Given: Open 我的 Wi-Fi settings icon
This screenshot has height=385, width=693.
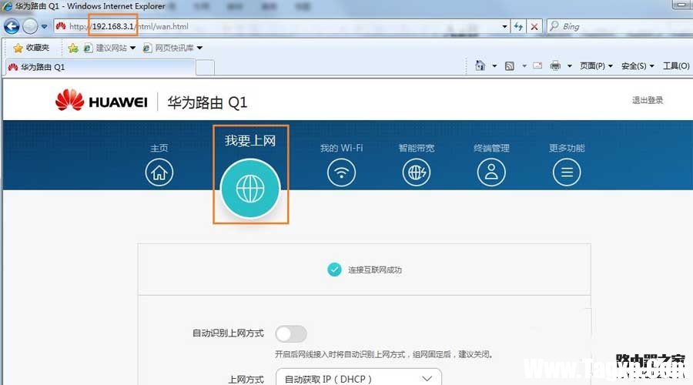Looking at the screenshot, I should pyautogui.click(x=341, y=172).
